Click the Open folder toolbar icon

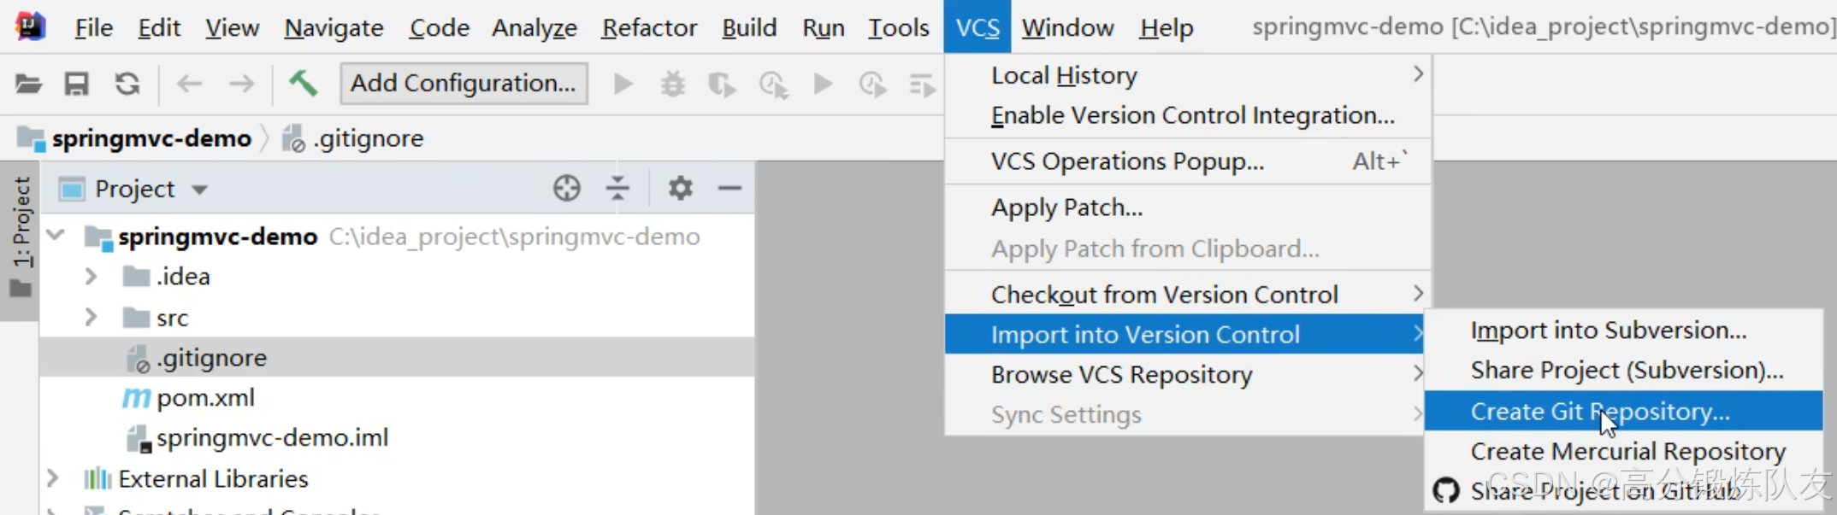[28, 84]
